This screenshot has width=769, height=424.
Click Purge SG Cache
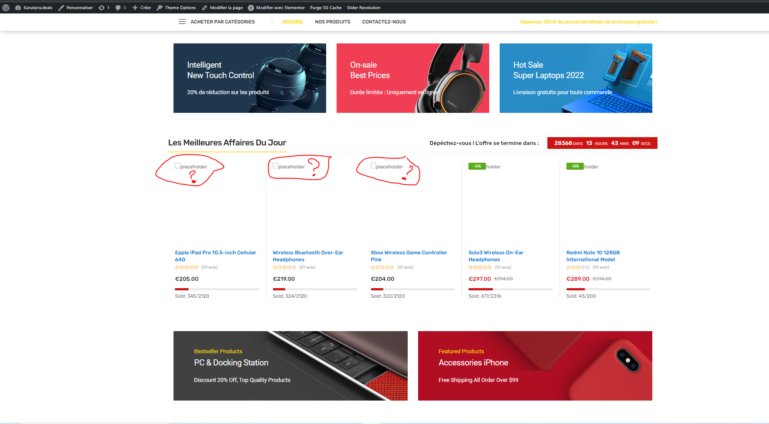[326, 7]
